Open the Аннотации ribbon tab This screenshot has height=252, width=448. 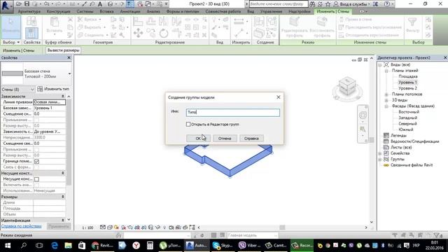click(130, 11)
